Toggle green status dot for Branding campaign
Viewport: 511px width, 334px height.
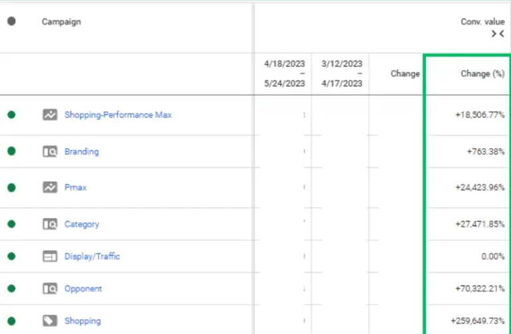pos(11,151)
